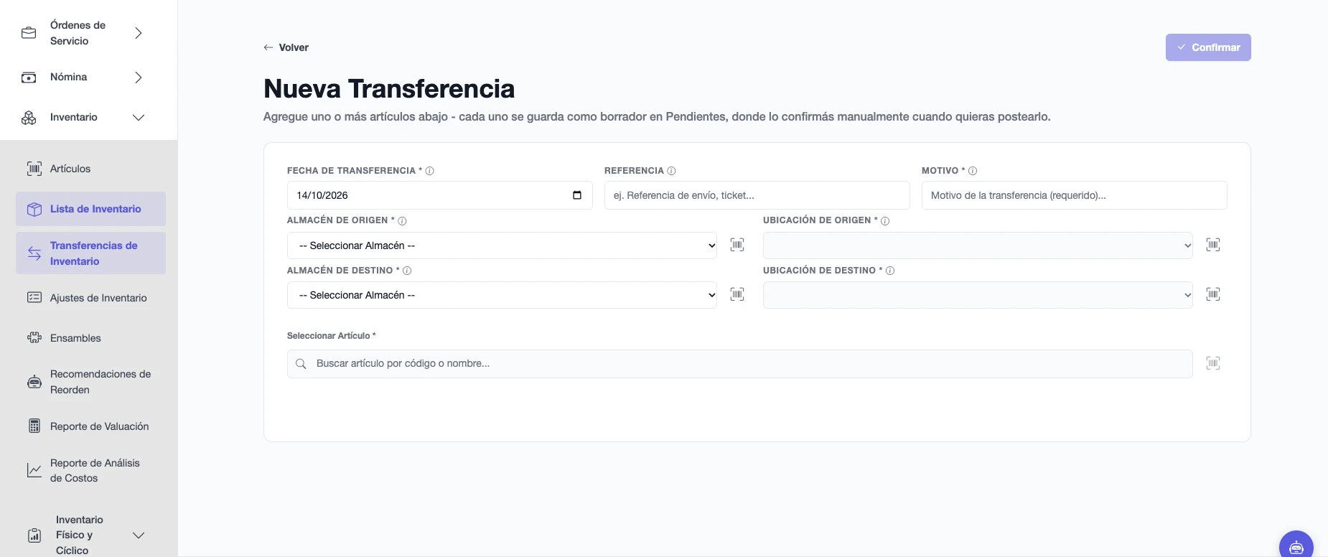Image resolution: width=1328 pixels, height=557 pixels.
Task: Go to Lista de Inventario
Action: [90, 209]
